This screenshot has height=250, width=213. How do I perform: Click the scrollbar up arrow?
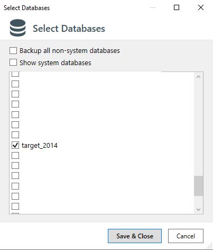tap(198, 77)
